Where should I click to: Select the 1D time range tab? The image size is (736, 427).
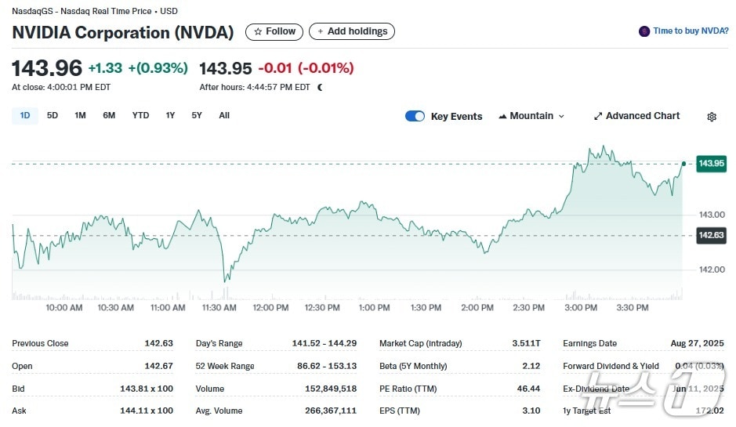[x=25, y=115]
